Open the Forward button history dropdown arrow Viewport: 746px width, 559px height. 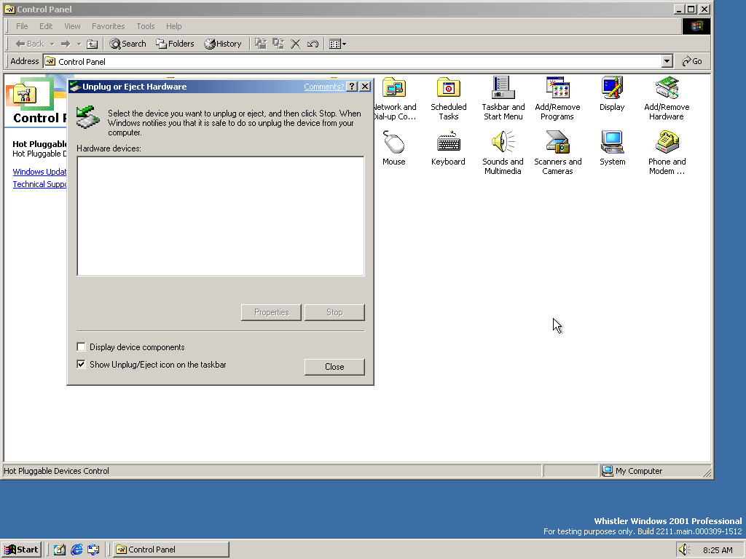point(79,44)
